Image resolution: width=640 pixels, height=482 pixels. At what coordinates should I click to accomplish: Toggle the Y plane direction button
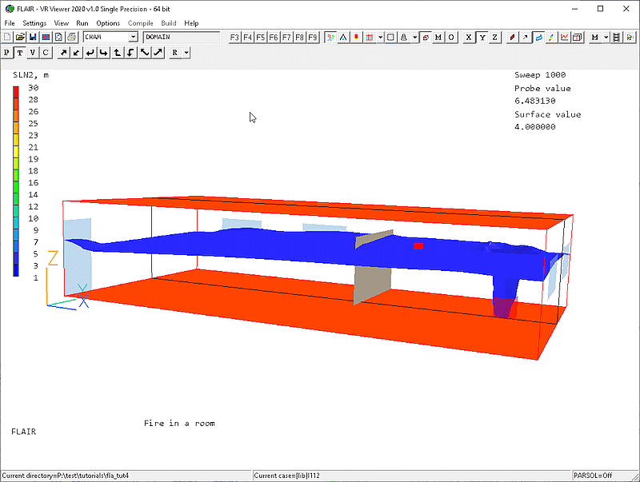pyautogui.click(x=482, y=37)
